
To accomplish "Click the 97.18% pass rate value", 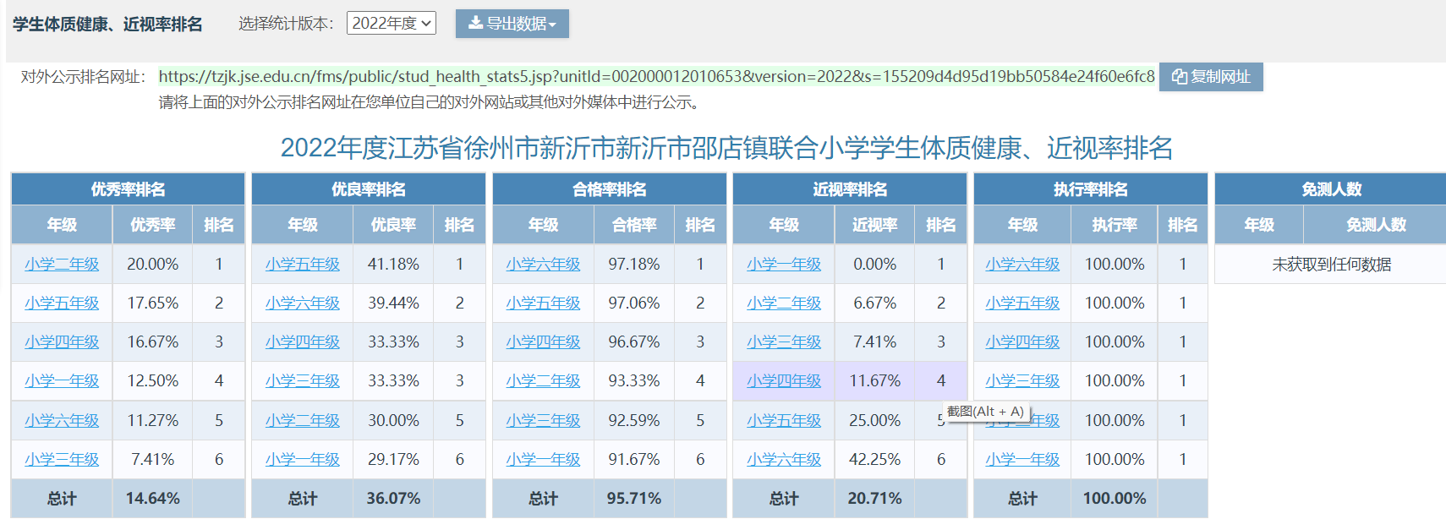I will [x=634, y=264].
